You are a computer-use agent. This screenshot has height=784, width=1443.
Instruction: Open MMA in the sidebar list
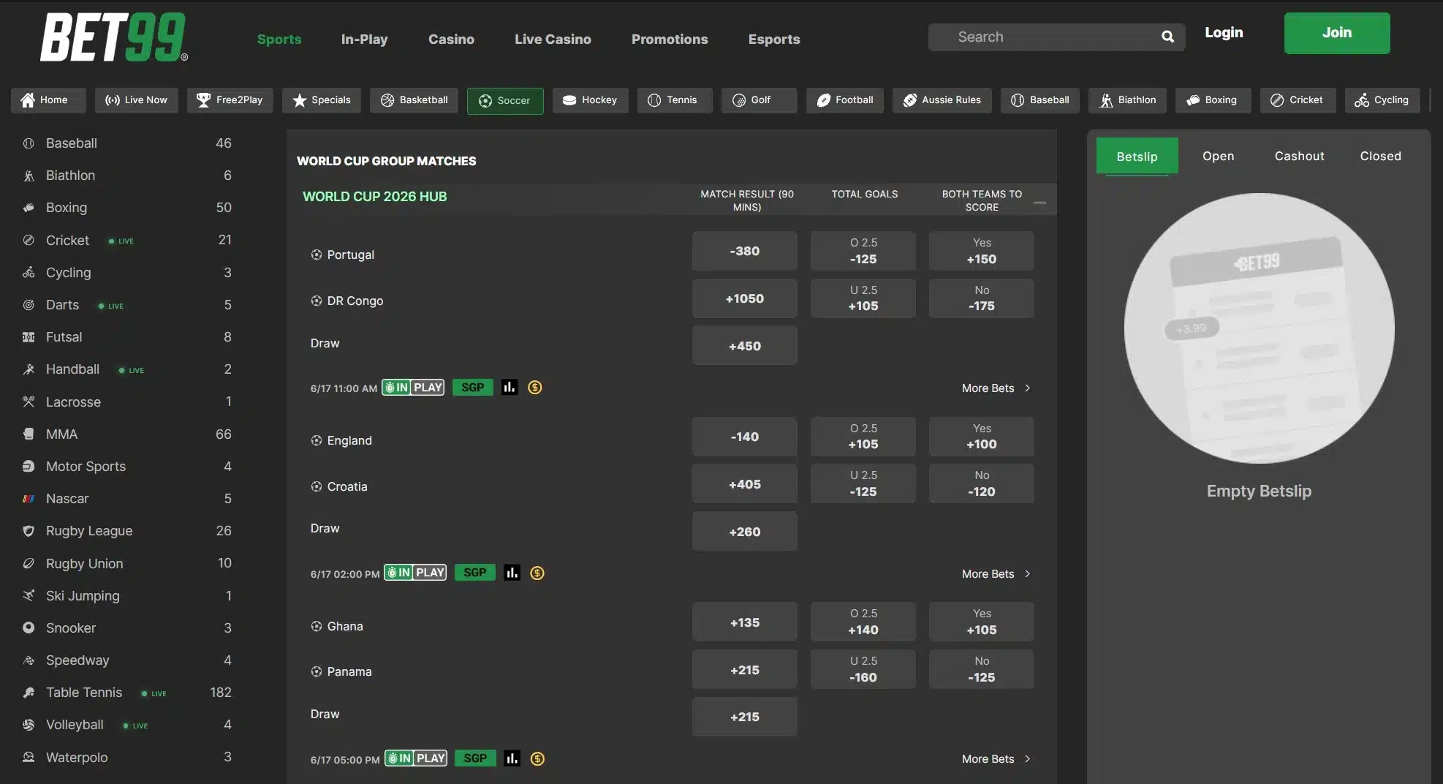point(127,434)
